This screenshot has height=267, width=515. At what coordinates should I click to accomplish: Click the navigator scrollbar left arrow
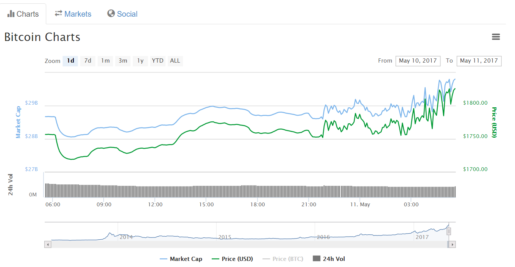48,245
